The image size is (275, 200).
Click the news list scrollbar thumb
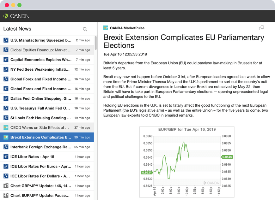click(x=95, y=43)
